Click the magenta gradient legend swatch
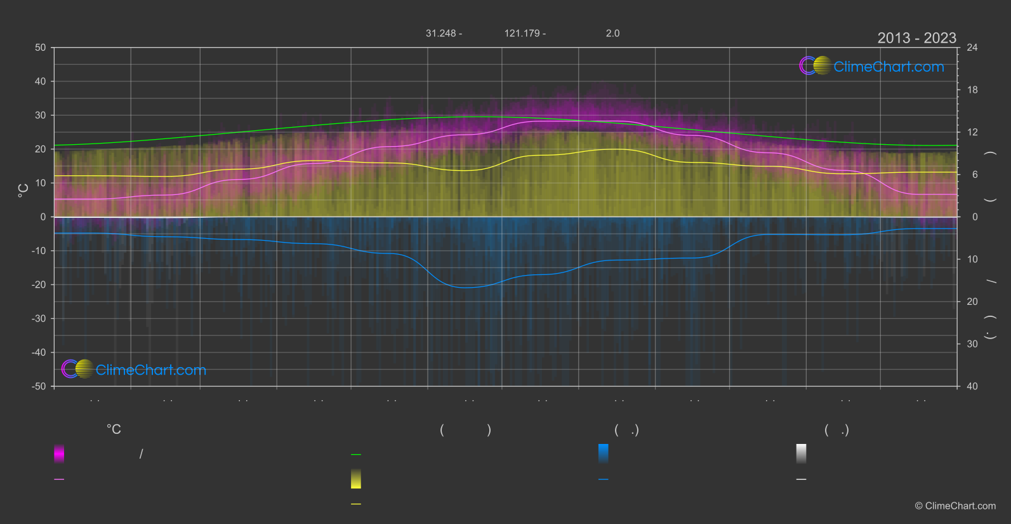1011x524 pixels. pyautogui.click(x=59, y=453)
